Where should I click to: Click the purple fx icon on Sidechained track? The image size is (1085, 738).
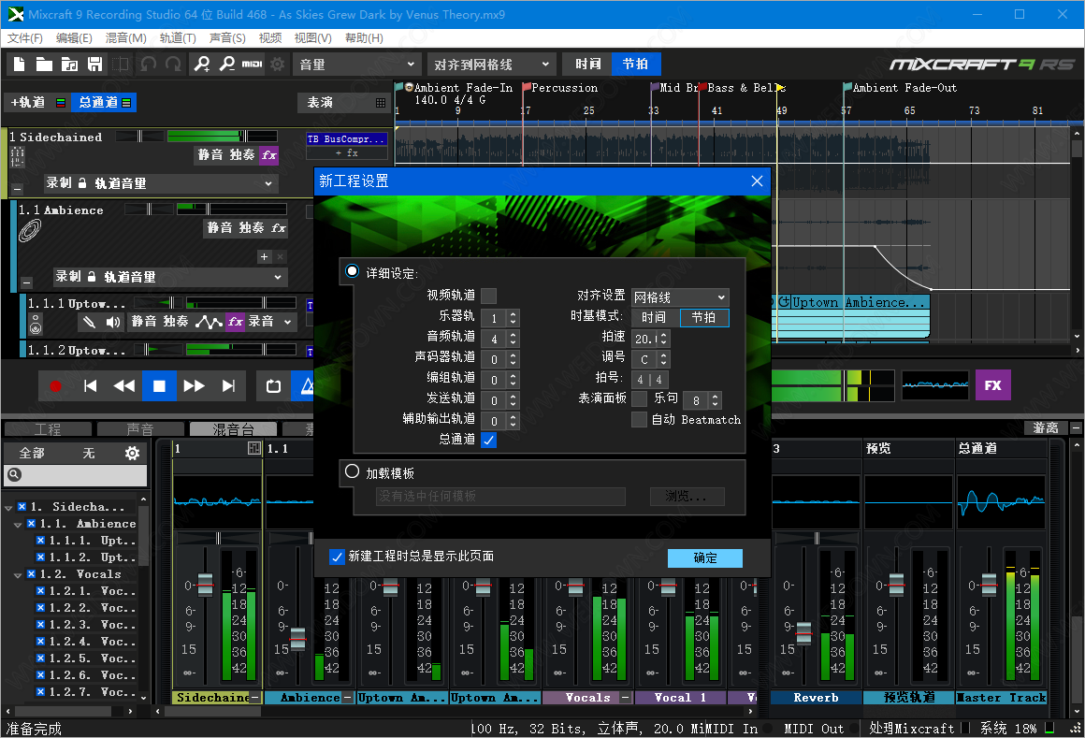[268, 155]
